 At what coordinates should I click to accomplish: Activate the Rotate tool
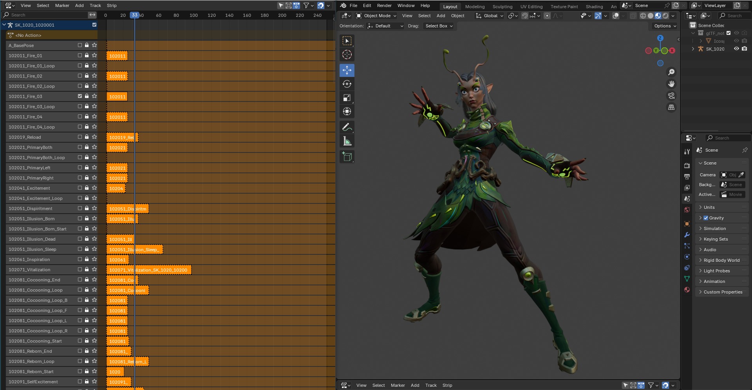click(347, 84)
